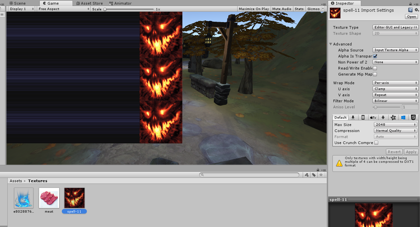Select the WebGL HTML5 platform tab
420x227 pixels.
pyautogui.click(x=413, y=117)
